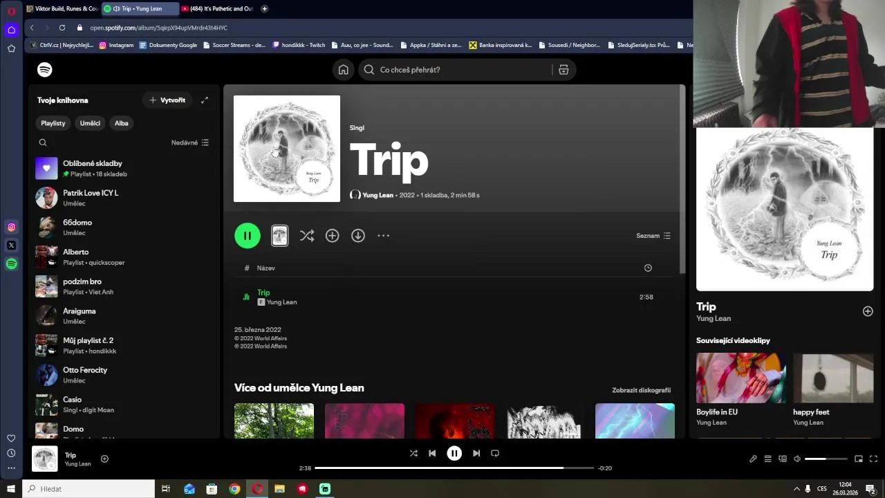This screenshot has height=498, width=885.
Task: Download the album with arrow icon
Action: [x=358, y=236]
